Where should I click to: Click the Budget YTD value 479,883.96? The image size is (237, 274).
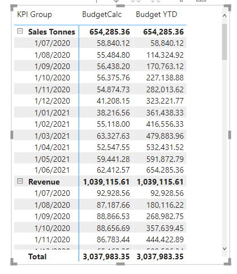(165, 136)
